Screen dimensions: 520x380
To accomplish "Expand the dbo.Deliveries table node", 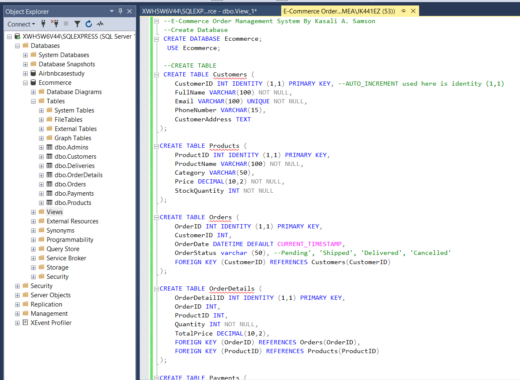I will (41, 166).
